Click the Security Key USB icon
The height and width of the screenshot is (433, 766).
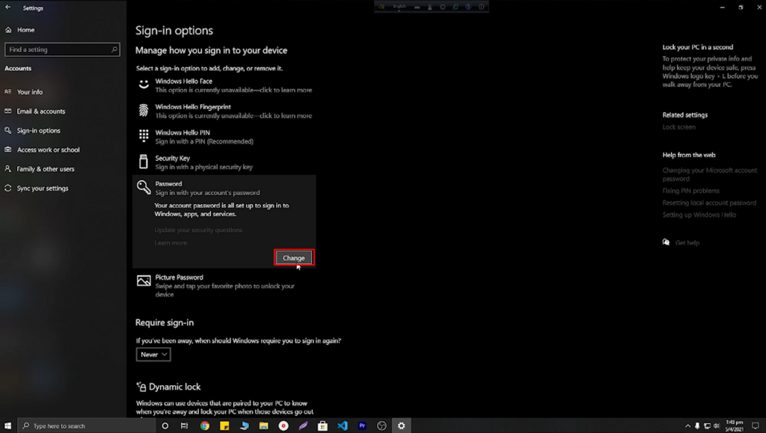tap(143, 162)
